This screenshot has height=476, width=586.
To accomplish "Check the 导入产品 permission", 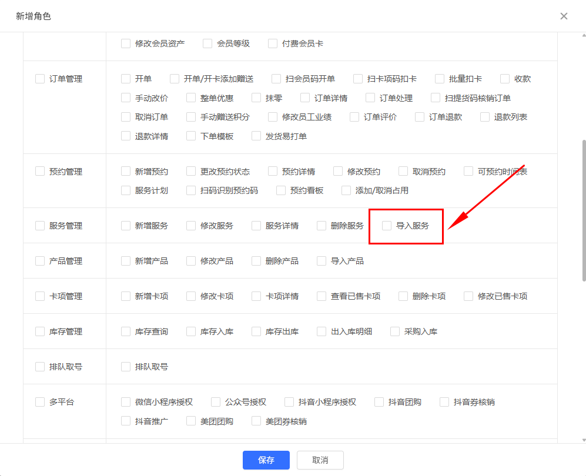I will (322, 261).
